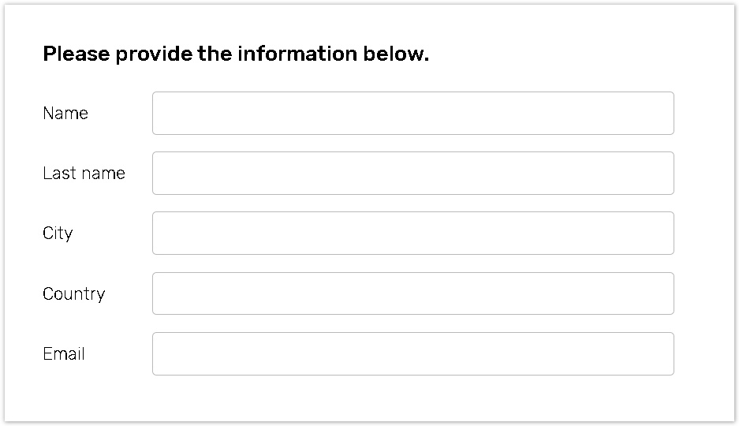Image resolution: width=739 pixels, height=426 pixels.
Task: Activate the Email input field
Action: click(x=412, y=353)
